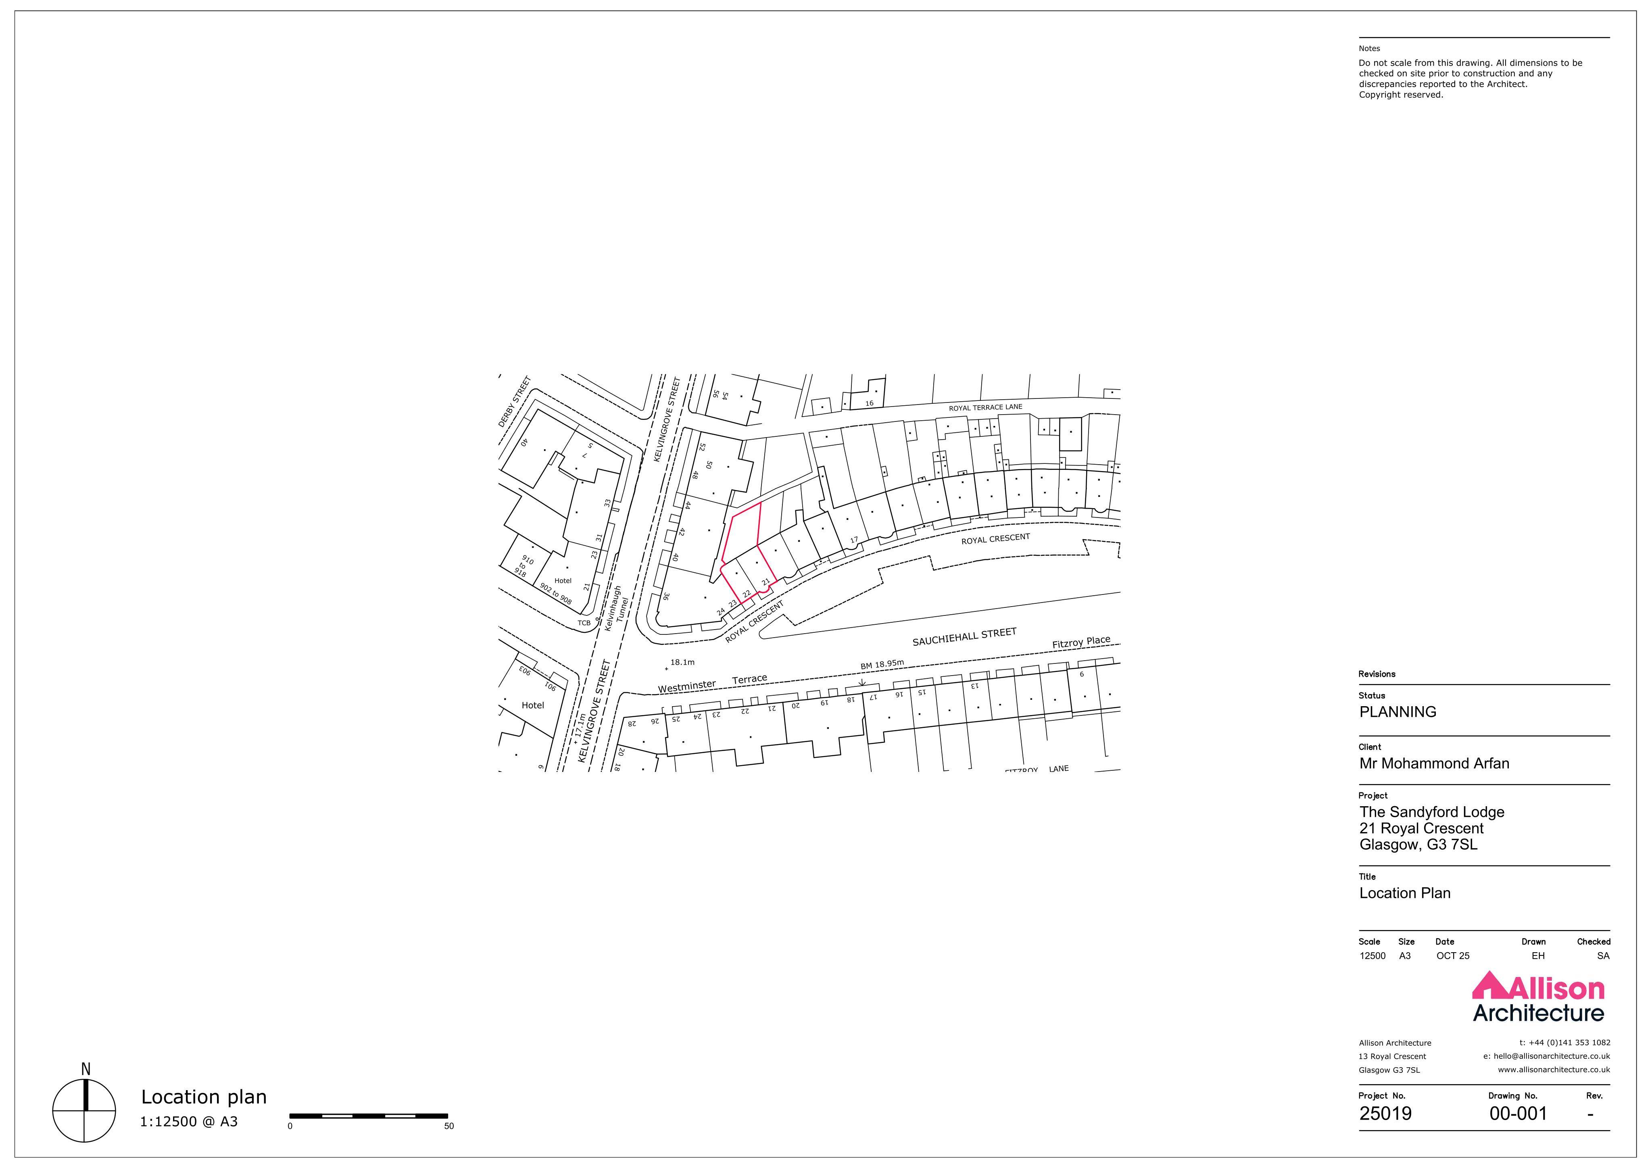
Task: Click '21 Royal Crescent' address line
Action: click(x=1421, y=828)
